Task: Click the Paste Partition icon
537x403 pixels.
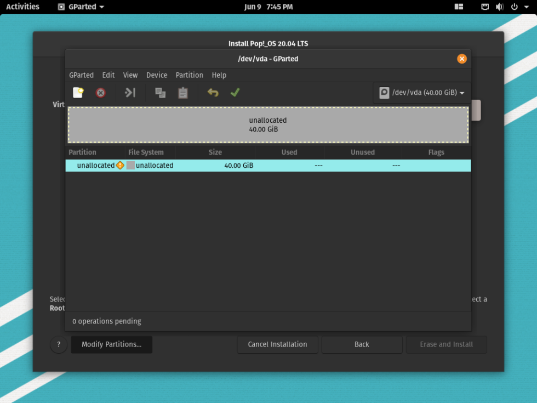Action: (x=182, y=93)
